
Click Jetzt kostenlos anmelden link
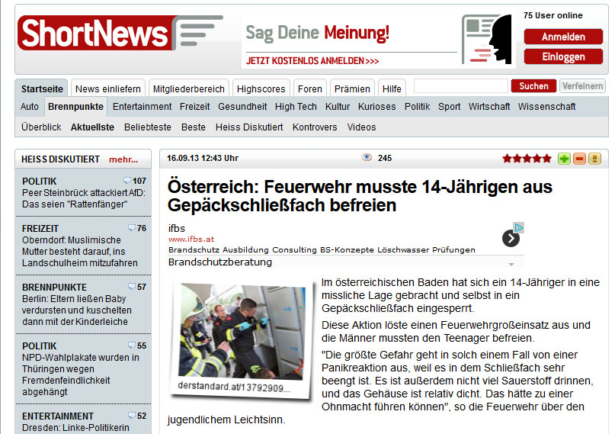point(312,61)
